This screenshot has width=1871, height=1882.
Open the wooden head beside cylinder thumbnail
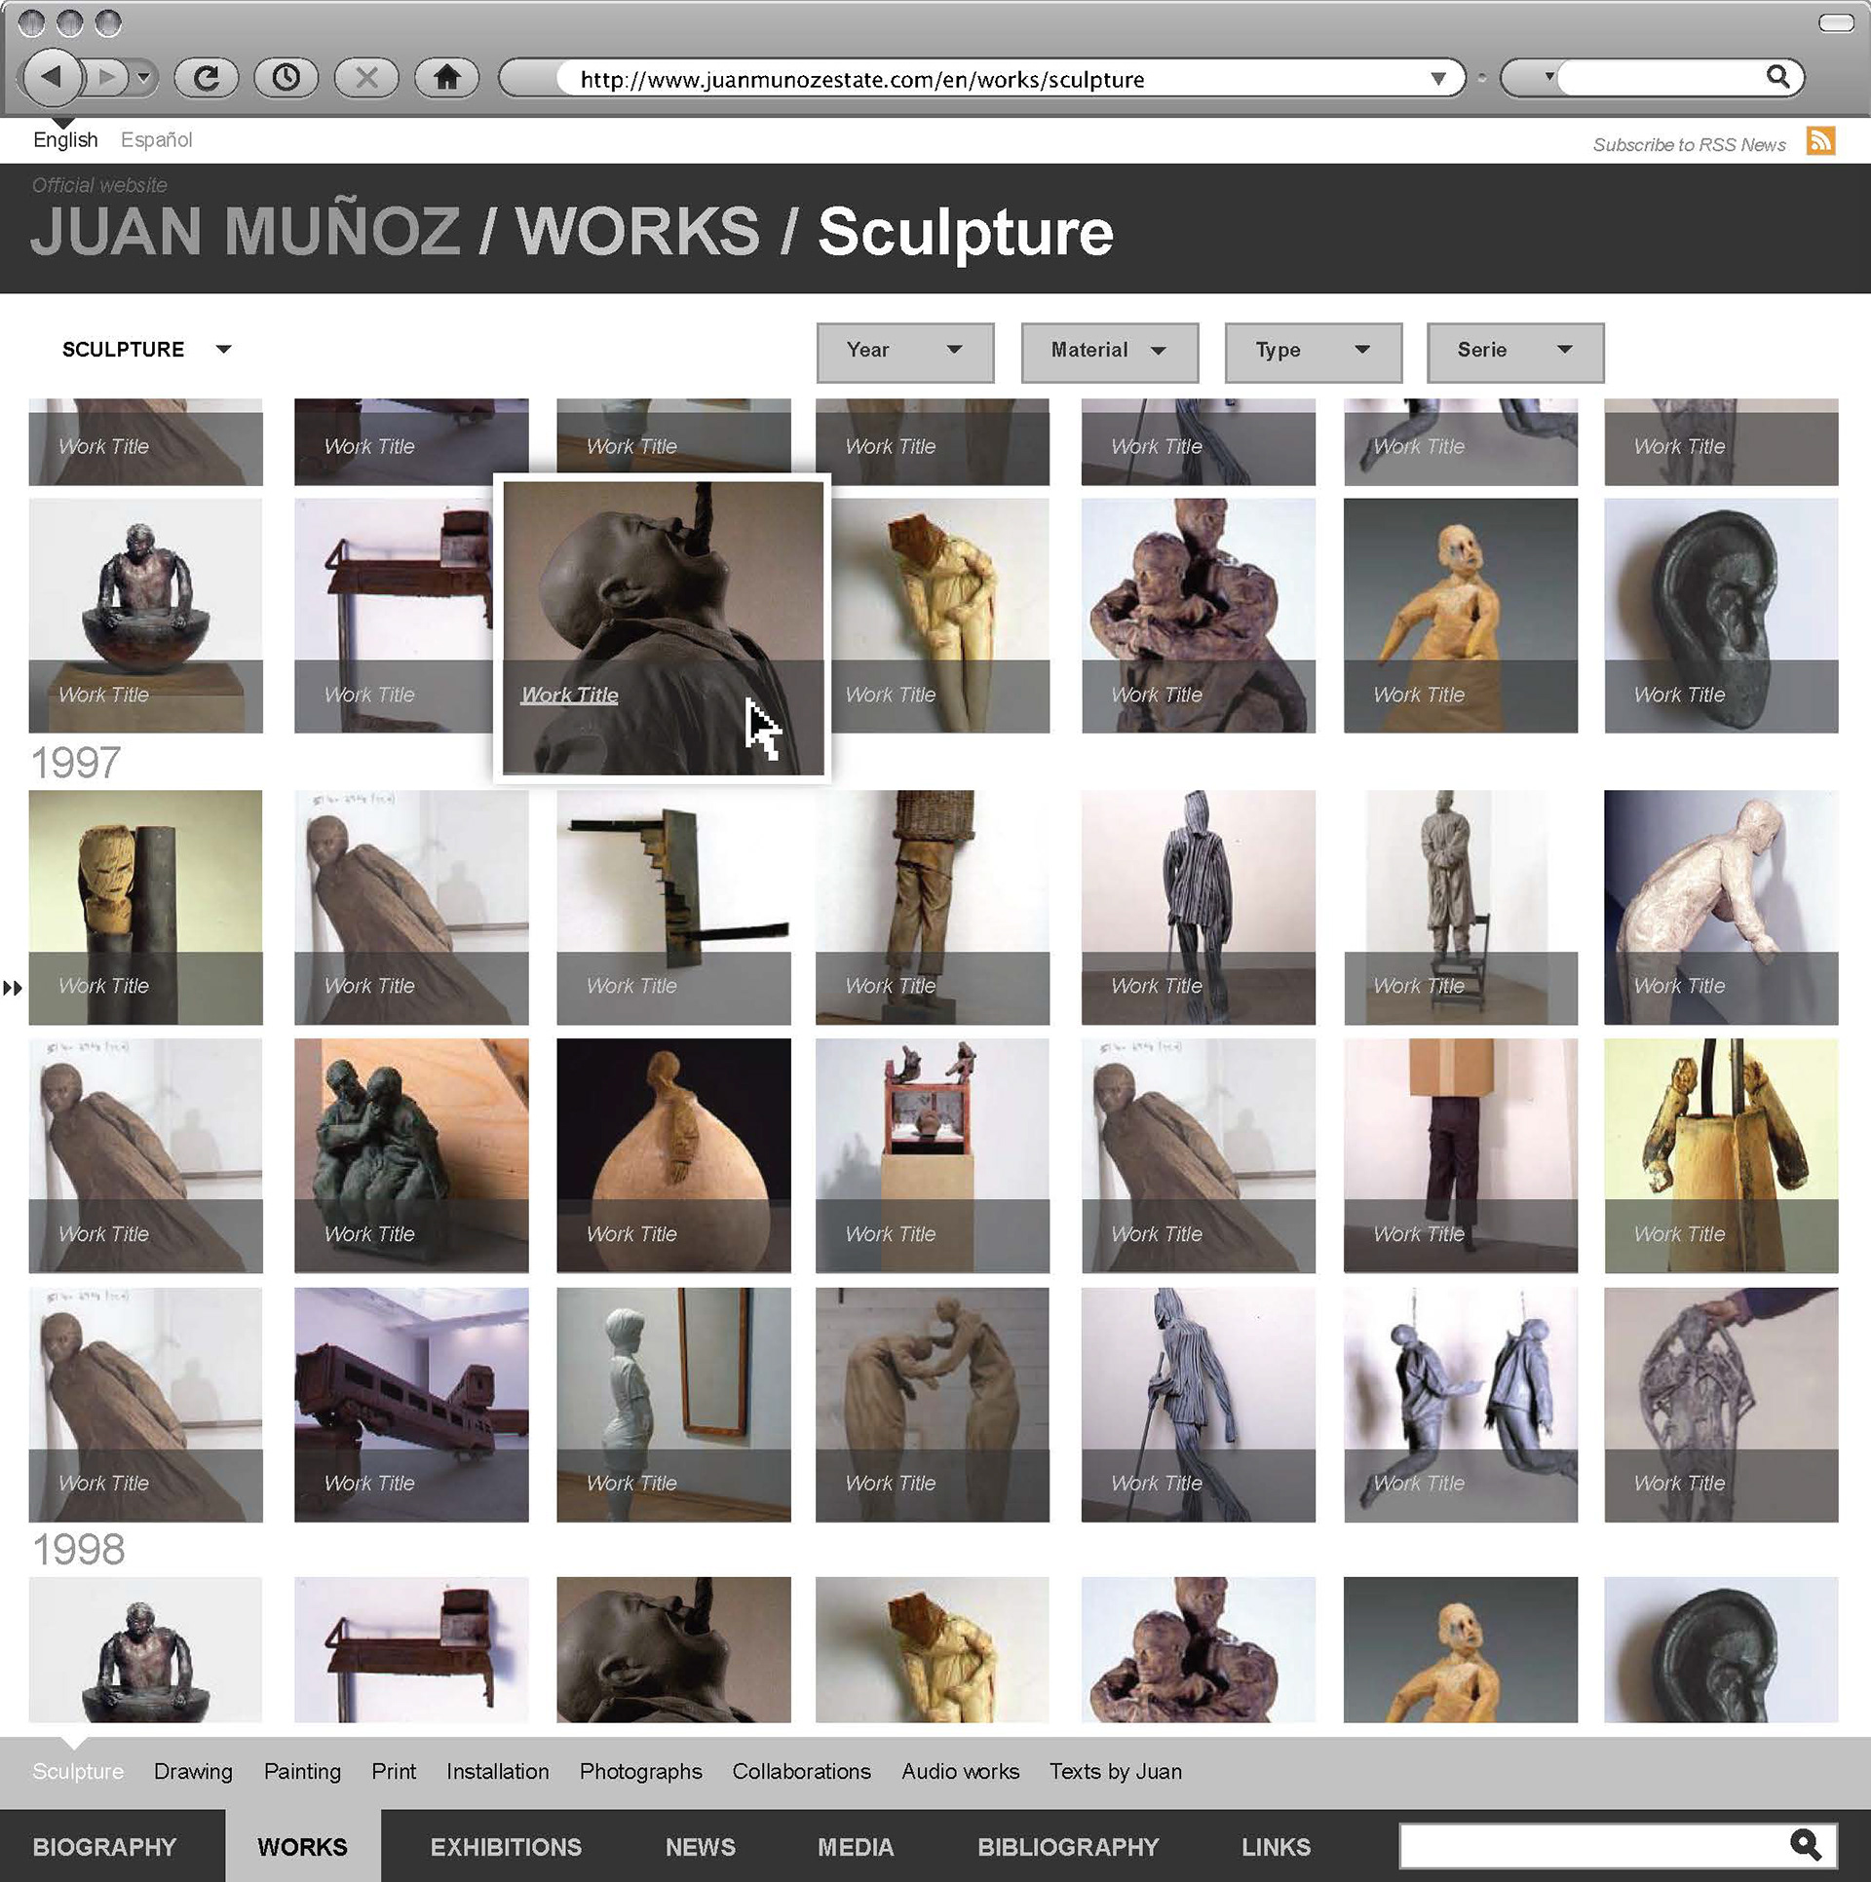(x=145, y=907)
